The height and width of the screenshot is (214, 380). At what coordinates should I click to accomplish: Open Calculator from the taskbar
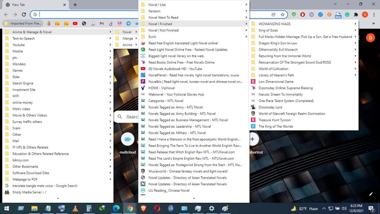pyautogui.click(x=89, y=208)
